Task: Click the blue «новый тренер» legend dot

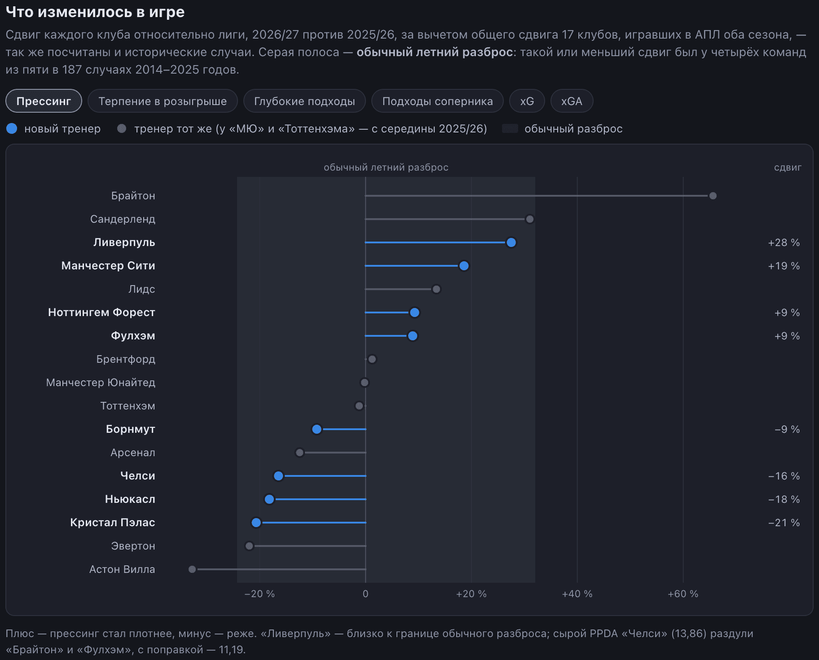Action: [x=12, y=129]
